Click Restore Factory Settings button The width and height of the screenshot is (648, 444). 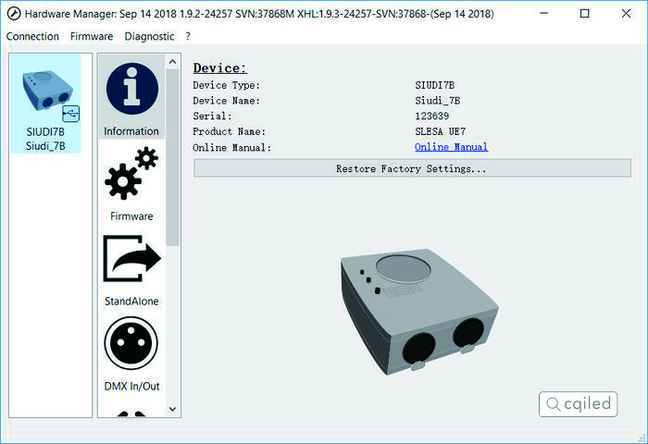pyautogui.click(x=412, y=168)
